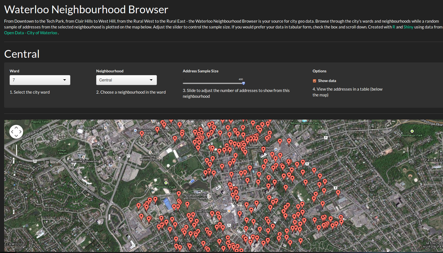
Task: Click the Breithaupt Park tree icon
Action: coord(412,131)
